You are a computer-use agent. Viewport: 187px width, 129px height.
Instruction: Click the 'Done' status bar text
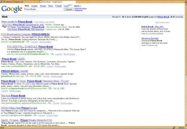point(2,128)
